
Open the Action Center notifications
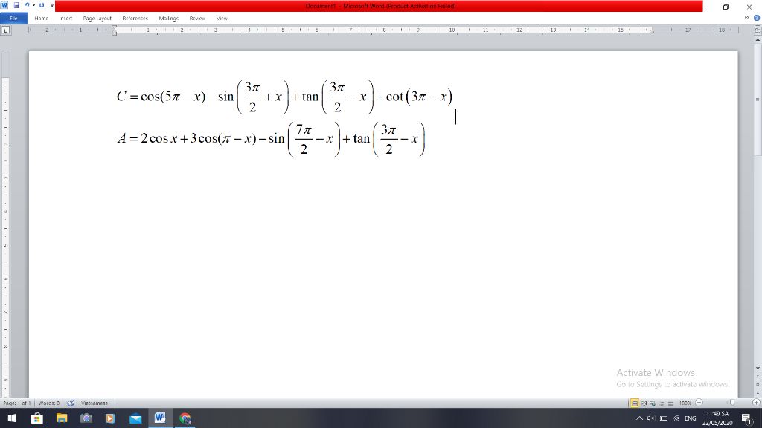click(747, 418)
